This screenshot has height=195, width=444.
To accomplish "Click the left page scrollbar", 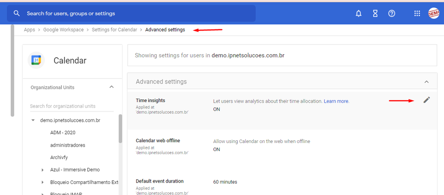I will 12,71.
